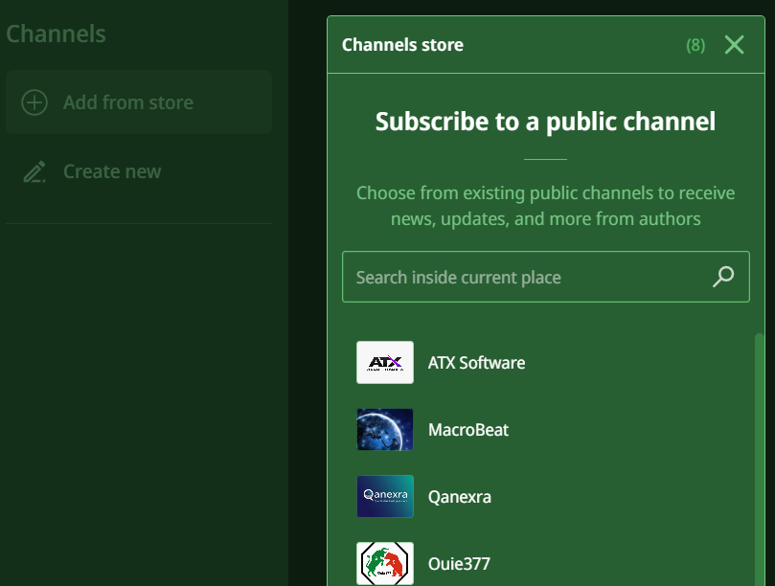Focus the Search inside current place field
Screen dimensions: 775x586
pos(546,277)
